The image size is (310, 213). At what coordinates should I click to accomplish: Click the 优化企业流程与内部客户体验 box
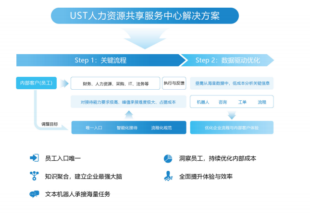pyautogui.click(x=232, y=128)
